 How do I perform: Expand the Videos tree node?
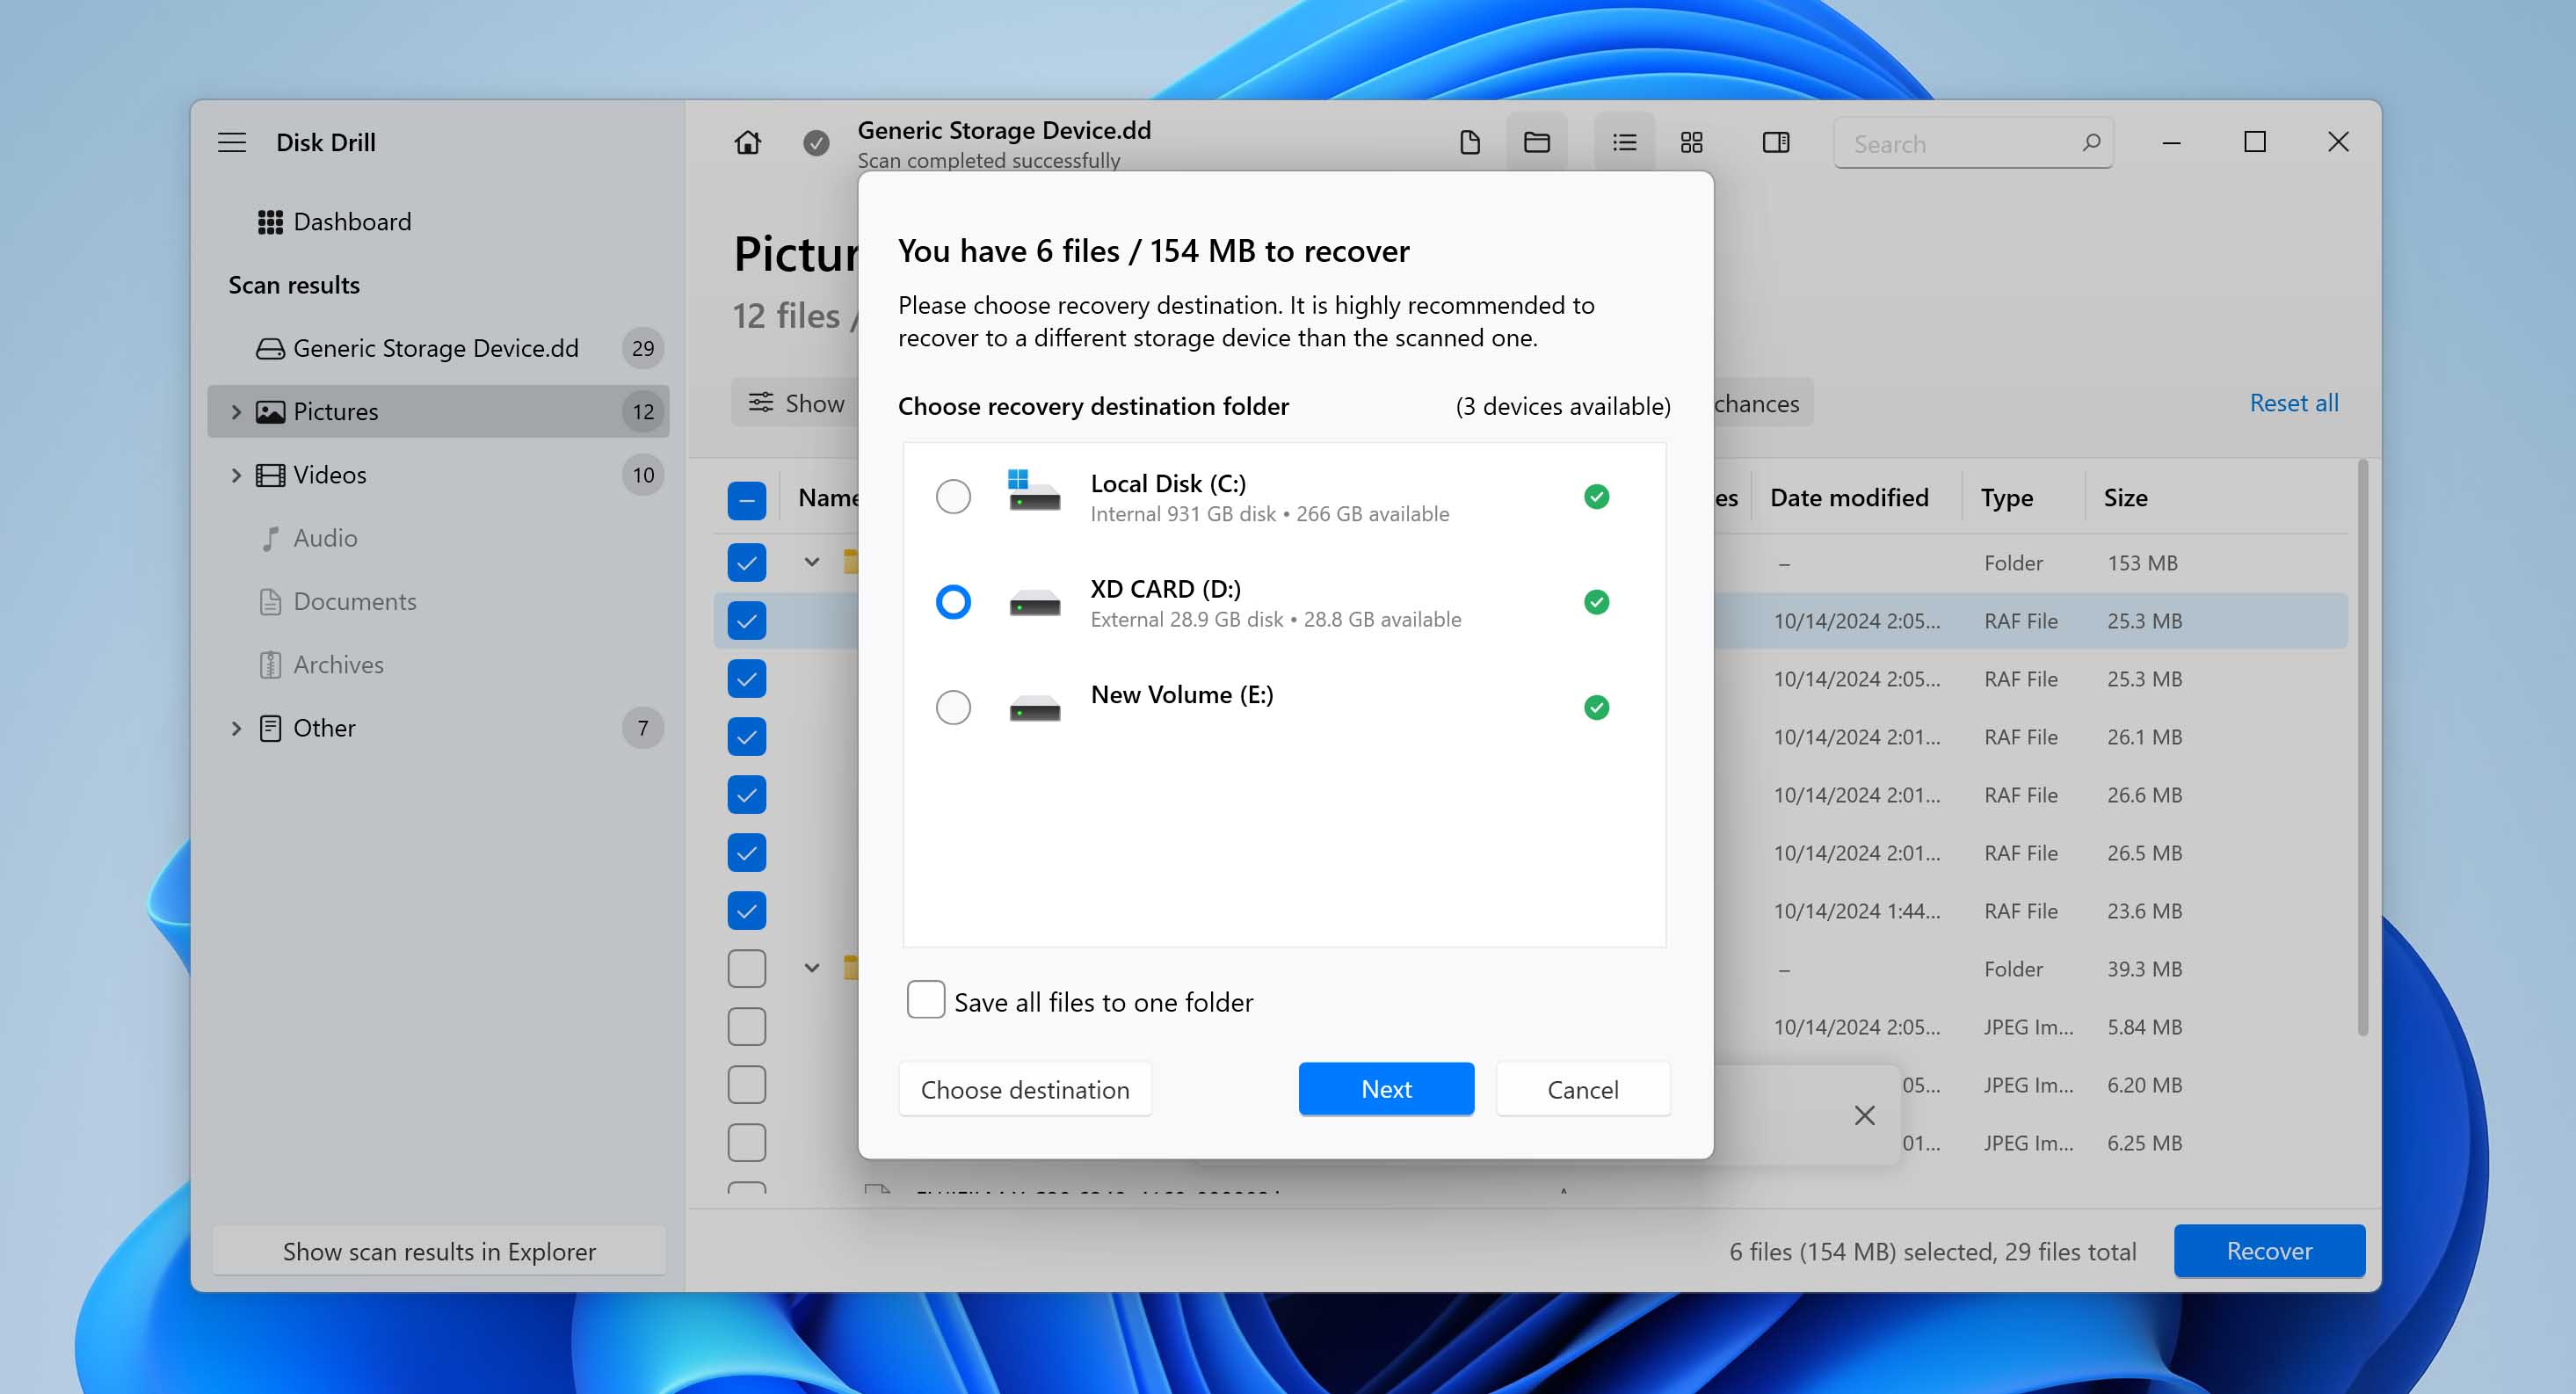click(x=236, y=475)
